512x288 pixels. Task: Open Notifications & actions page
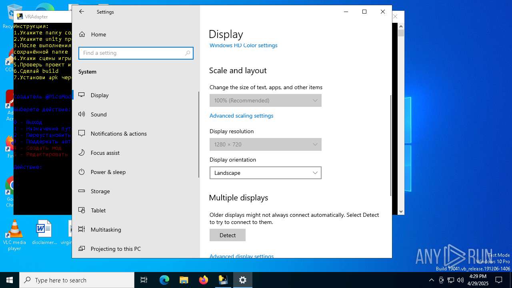(136, 134)
